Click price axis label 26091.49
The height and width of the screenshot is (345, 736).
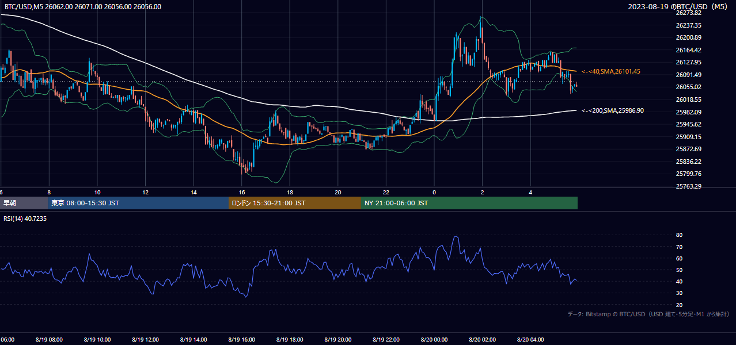[x=688, y=75]
